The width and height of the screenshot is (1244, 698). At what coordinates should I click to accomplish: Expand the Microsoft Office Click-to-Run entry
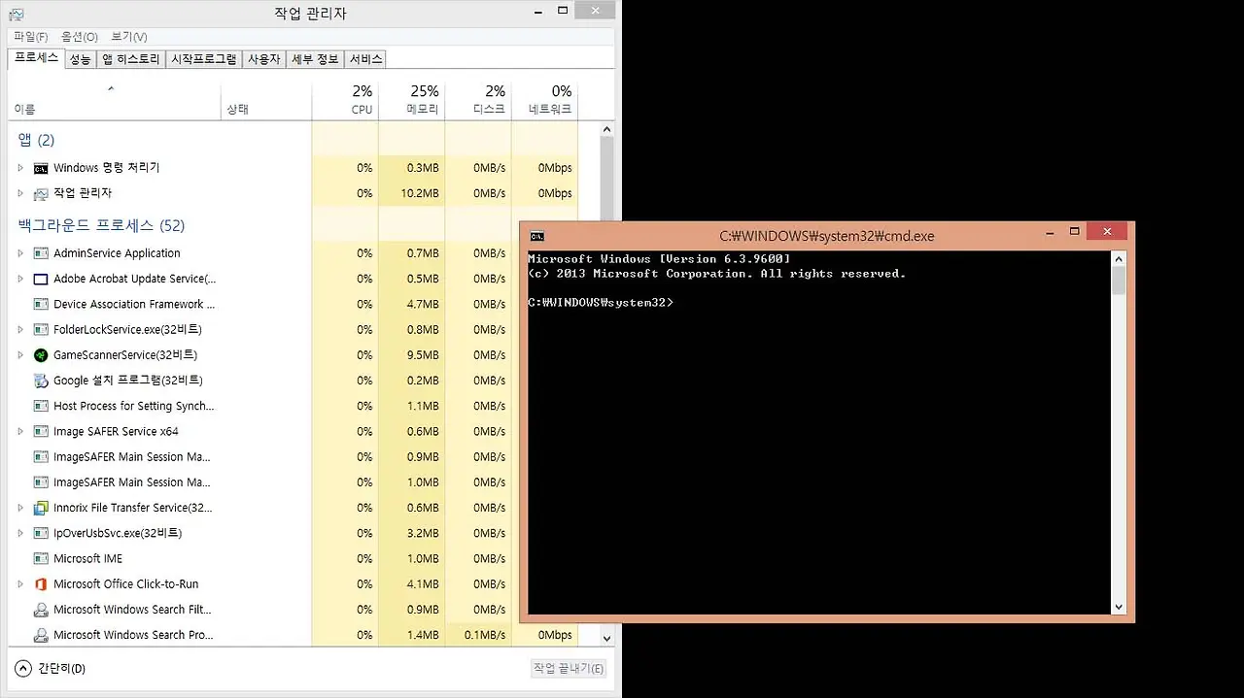click(20, 583)
